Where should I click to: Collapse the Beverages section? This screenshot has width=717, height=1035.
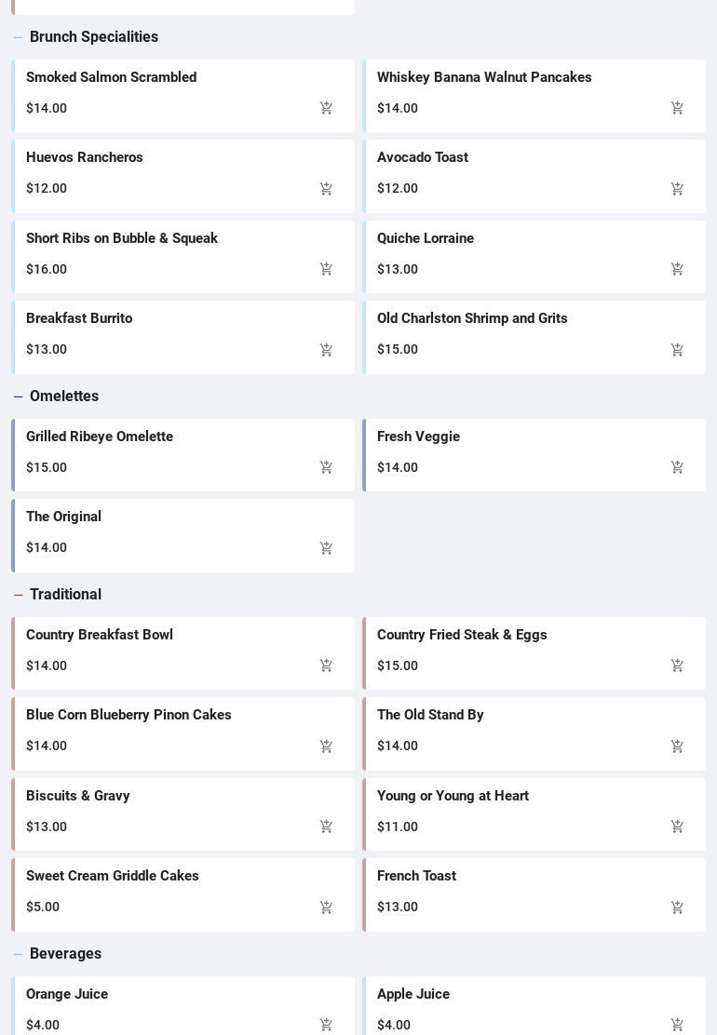pos(19,954)
